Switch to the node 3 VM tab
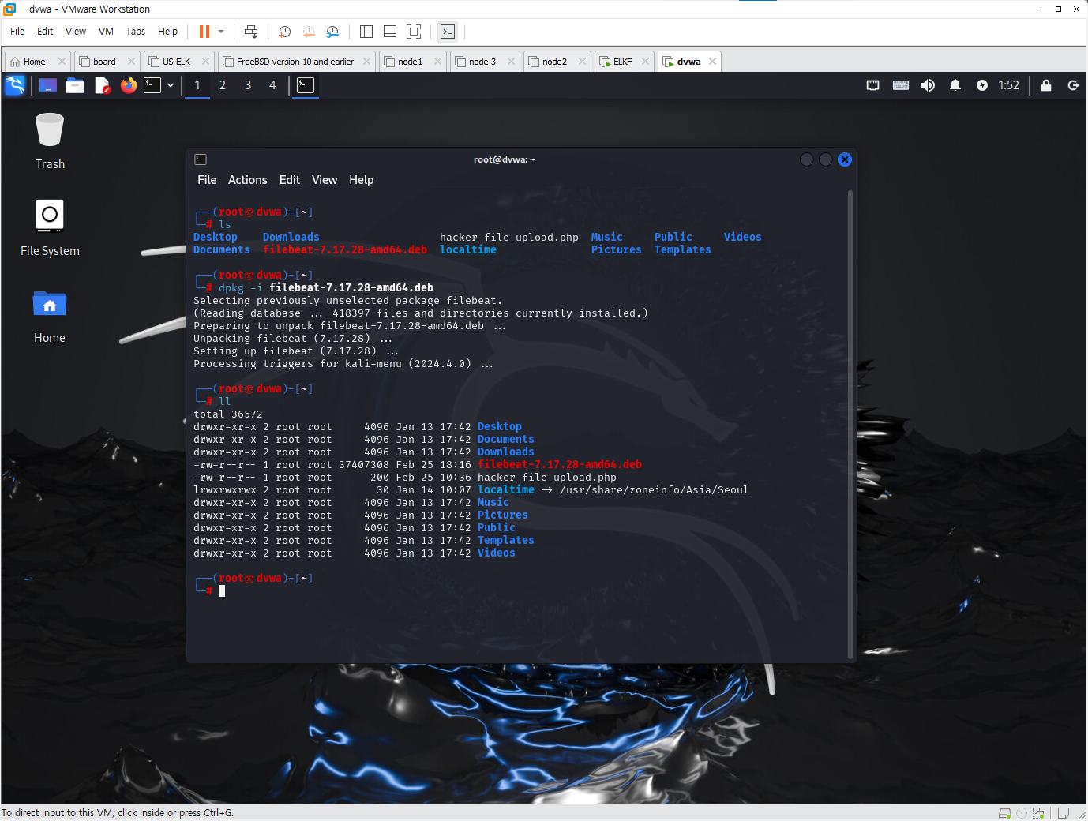This screenshot has height=821, width=1088. [x=482, y=62]
